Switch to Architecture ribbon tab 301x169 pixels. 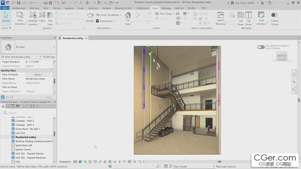(18, 8)
